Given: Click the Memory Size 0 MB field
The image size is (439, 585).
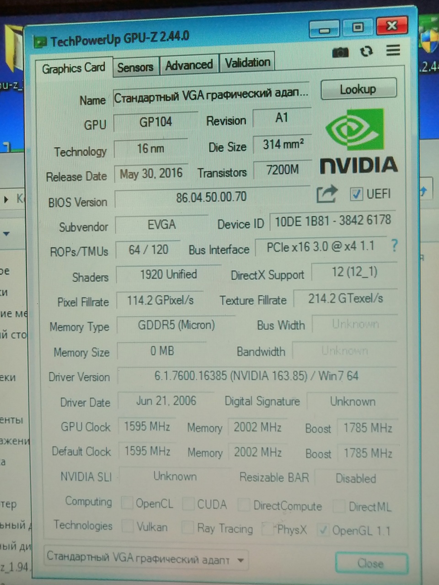Looking at the screenshot, I should click(x=162, y=351).
